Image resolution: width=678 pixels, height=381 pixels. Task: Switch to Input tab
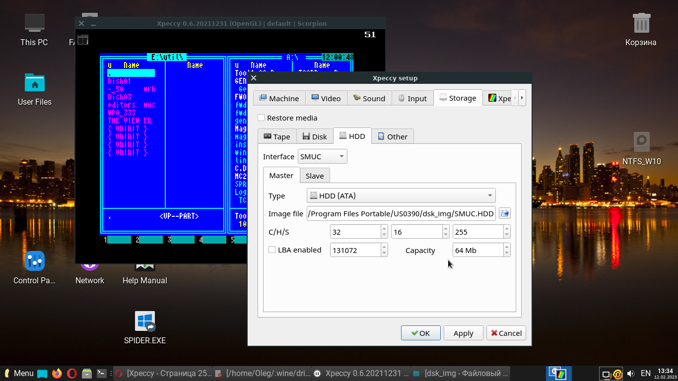(x=412, y=98)
